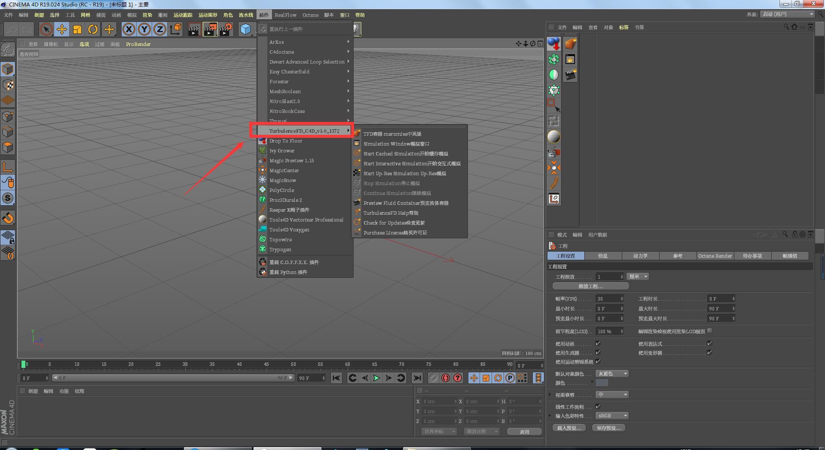
Task: Toggle X axis lock icon
Action: pos(128,29)
